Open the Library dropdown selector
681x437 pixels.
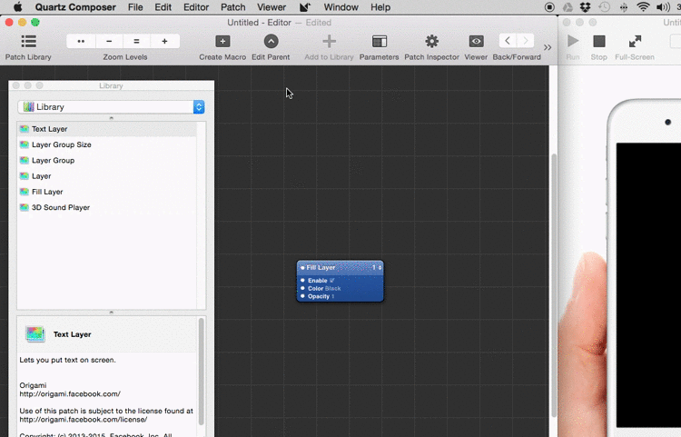click(x=111, y=107)
